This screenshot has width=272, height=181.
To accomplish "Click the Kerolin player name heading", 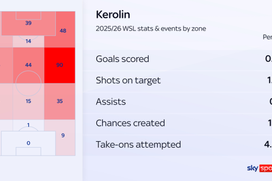I will pos(113,14).
